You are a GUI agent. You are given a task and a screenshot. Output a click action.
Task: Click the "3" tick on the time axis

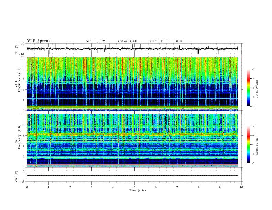click(91, 187)
